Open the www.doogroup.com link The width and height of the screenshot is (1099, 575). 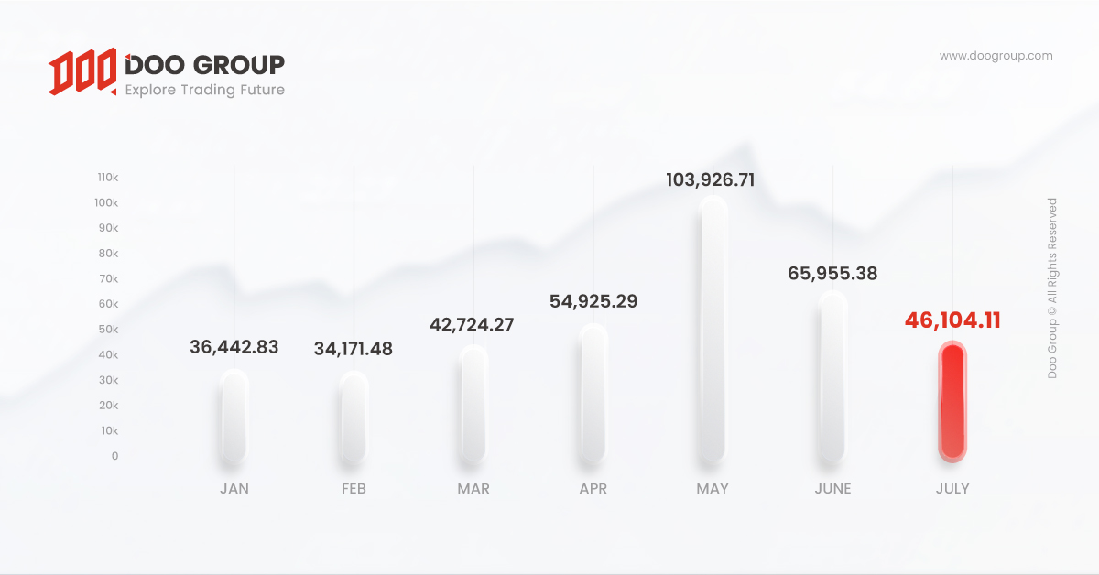[x=996, y=56]
